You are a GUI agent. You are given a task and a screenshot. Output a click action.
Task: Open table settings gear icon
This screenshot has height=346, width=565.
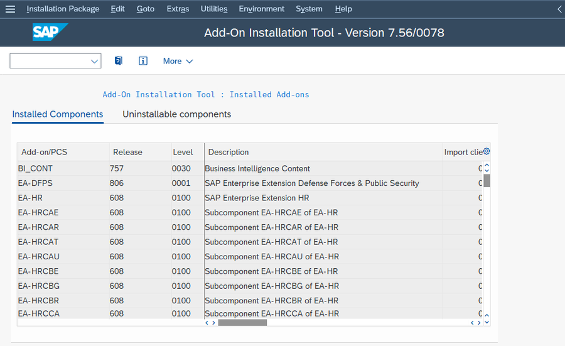coord(487,151)
